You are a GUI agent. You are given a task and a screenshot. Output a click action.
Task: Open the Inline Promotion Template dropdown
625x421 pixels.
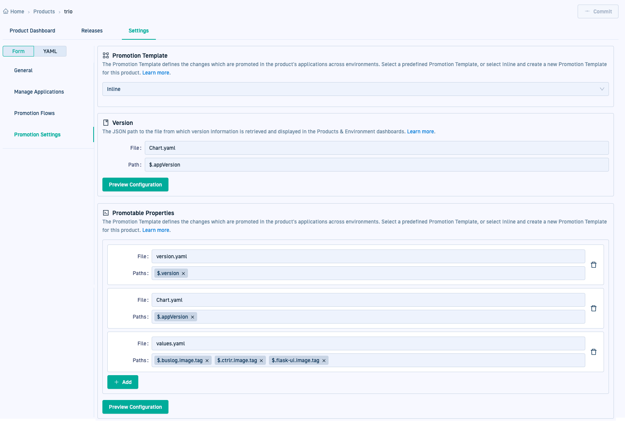click(x=355, y=89)
